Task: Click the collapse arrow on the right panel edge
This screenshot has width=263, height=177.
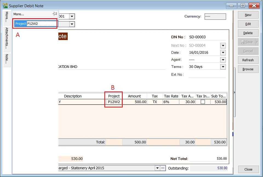Action: point(235,92)
